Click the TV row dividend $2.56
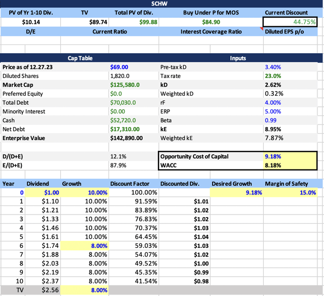The height and width of the screenshot is (296, 324). click(x=43, y=290)
